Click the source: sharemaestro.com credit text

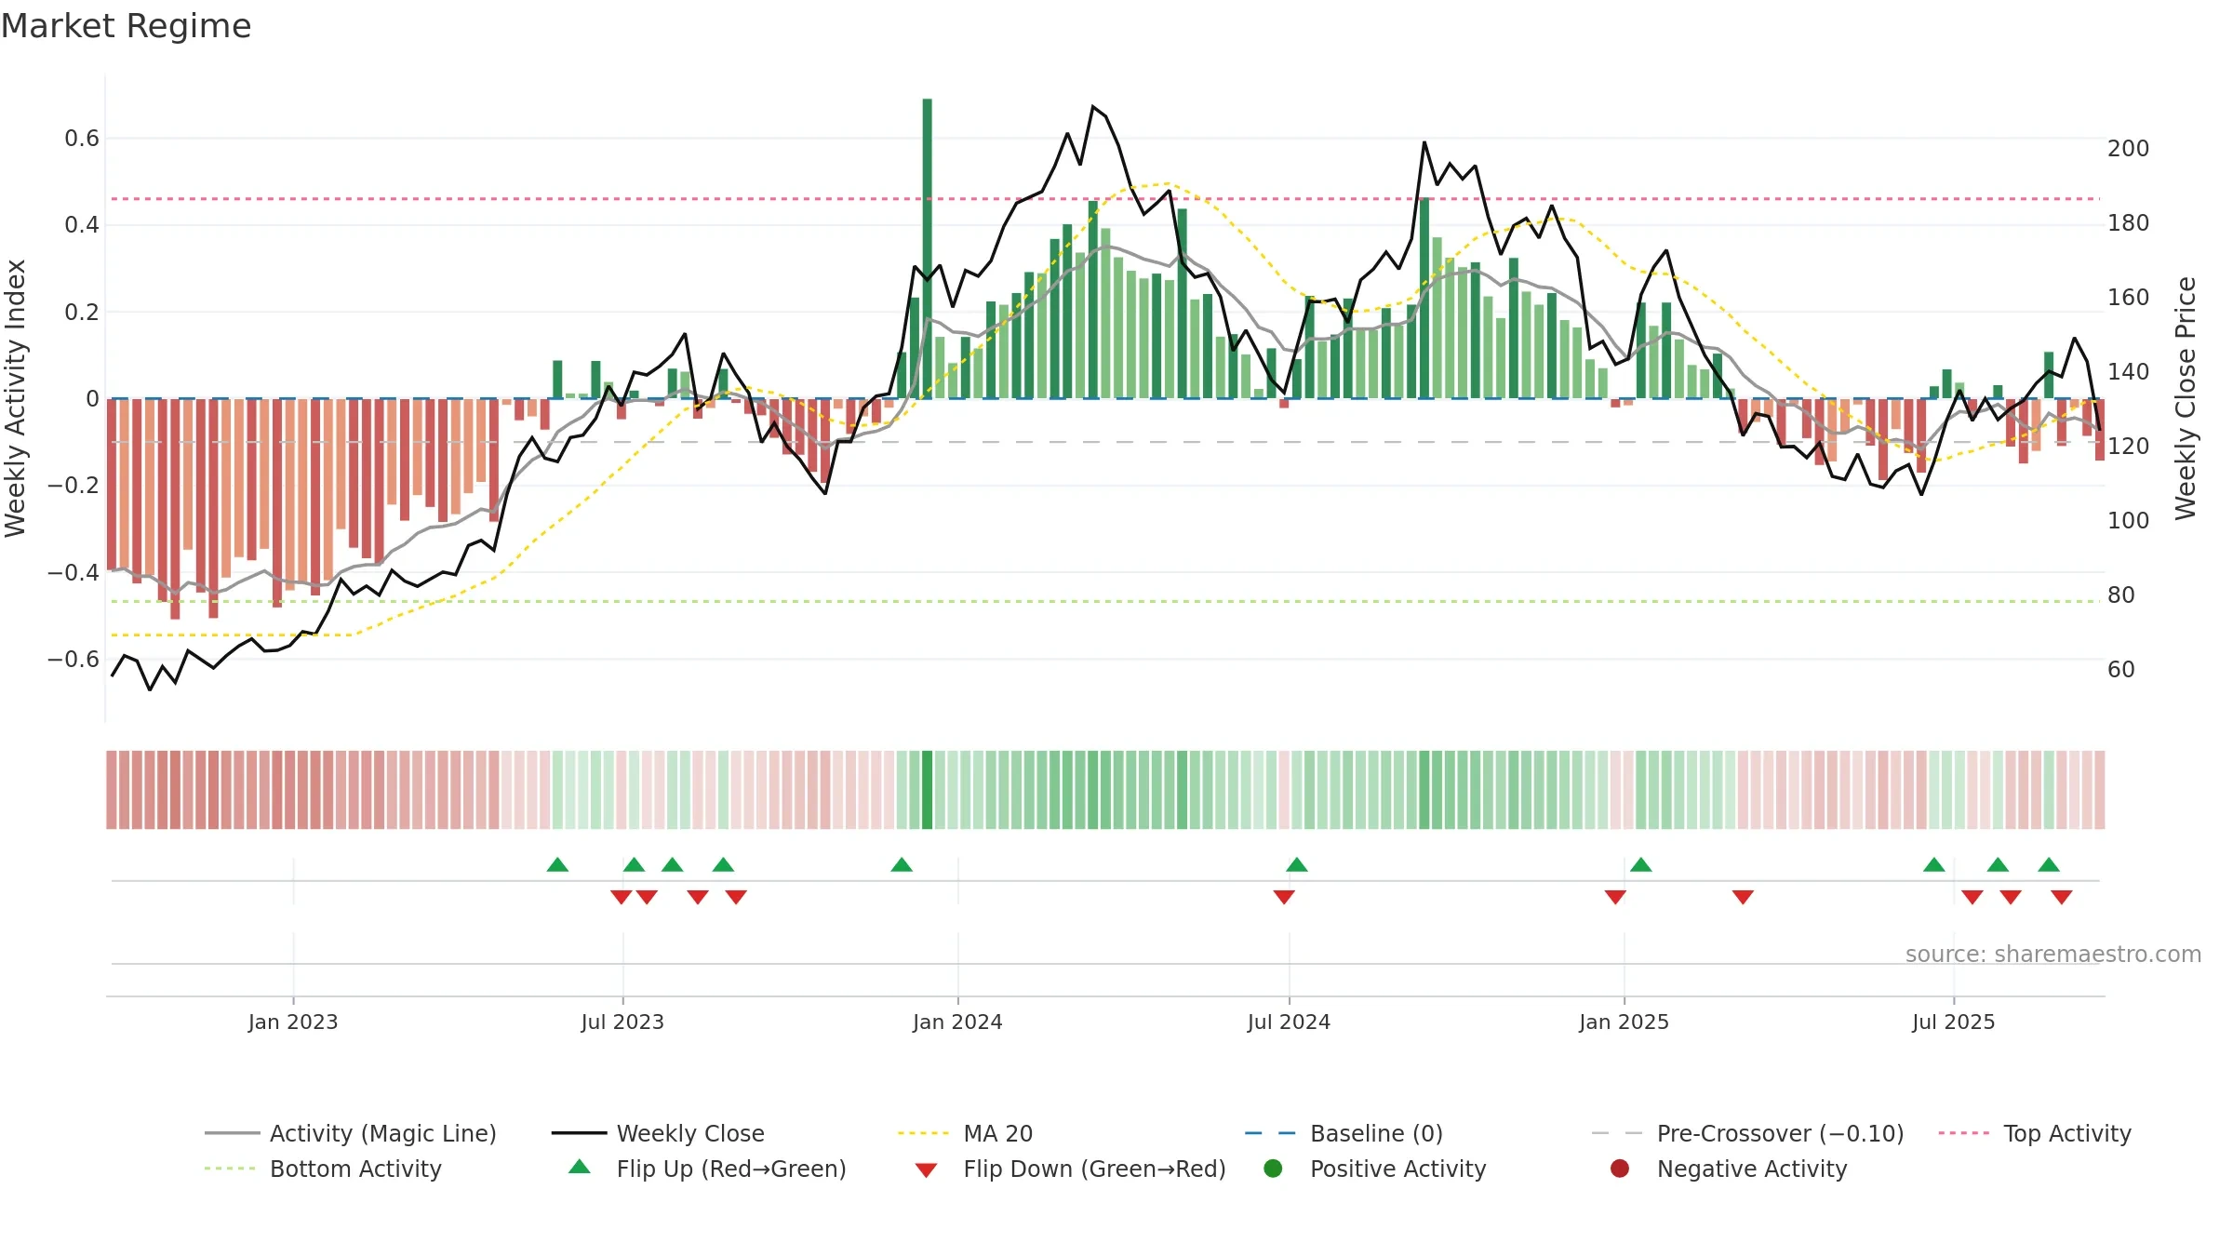pos(2053,955)
